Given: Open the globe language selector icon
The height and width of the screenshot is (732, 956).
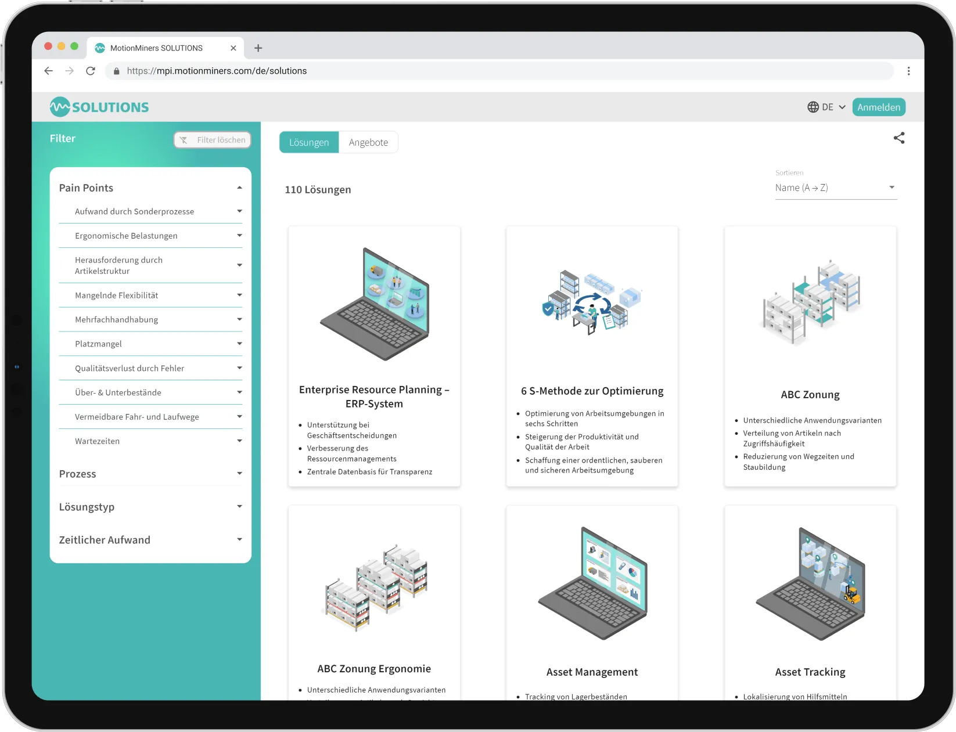Looking at the screenshot, I should [x=813, y=107].
